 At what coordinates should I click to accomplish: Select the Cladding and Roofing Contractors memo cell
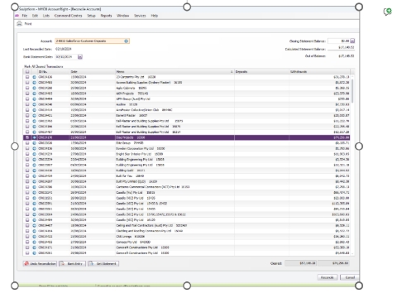[x=175, y=231]
